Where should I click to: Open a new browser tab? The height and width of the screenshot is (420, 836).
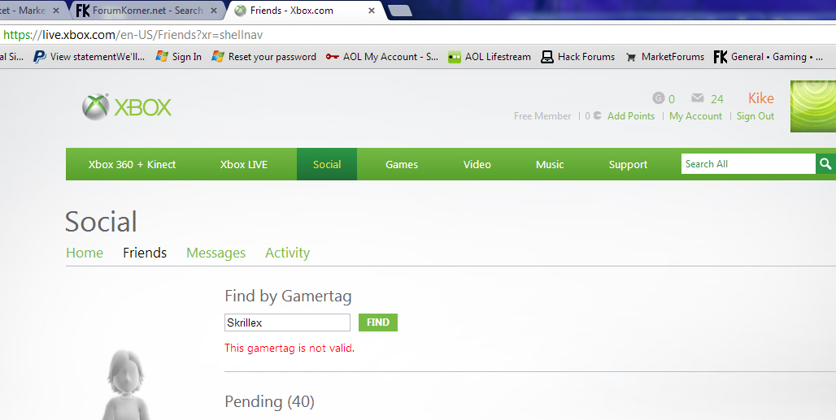tap(400, 10)
